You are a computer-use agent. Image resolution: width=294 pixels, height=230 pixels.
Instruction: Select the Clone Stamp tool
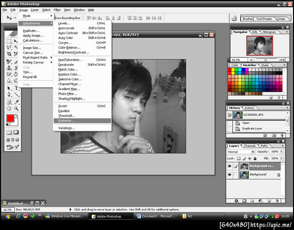pos(9,68)
